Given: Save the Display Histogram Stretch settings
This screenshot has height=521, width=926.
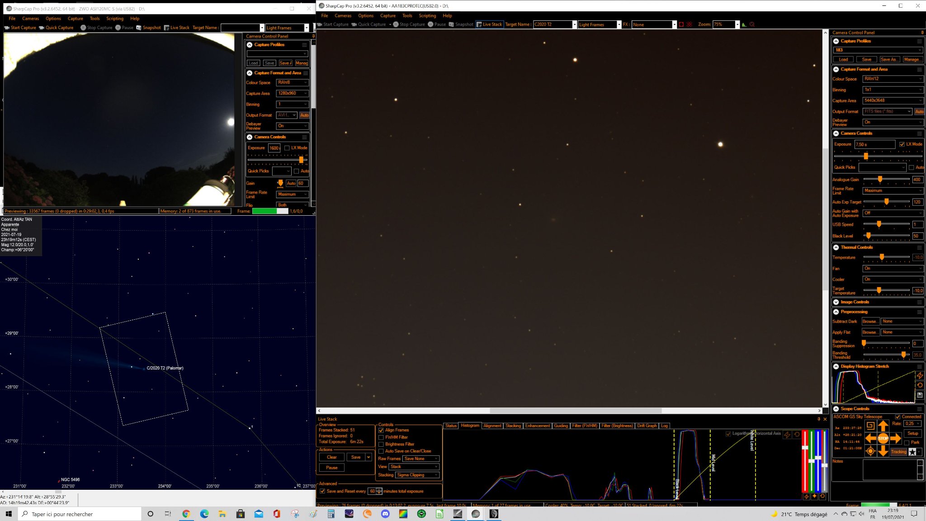Looking at the screenshot, I should click(920, 395).
